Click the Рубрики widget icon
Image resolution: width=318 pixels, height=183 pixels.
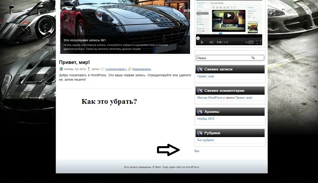coord(200,133)
